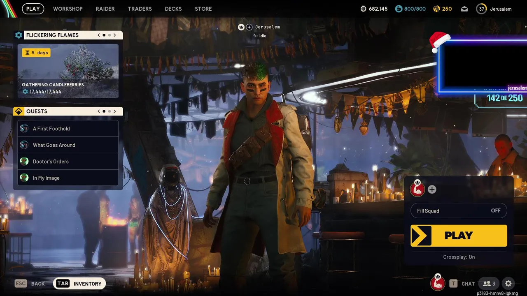Click the plus icon beside Jerusalem nameplate

[x=249, y=27]
